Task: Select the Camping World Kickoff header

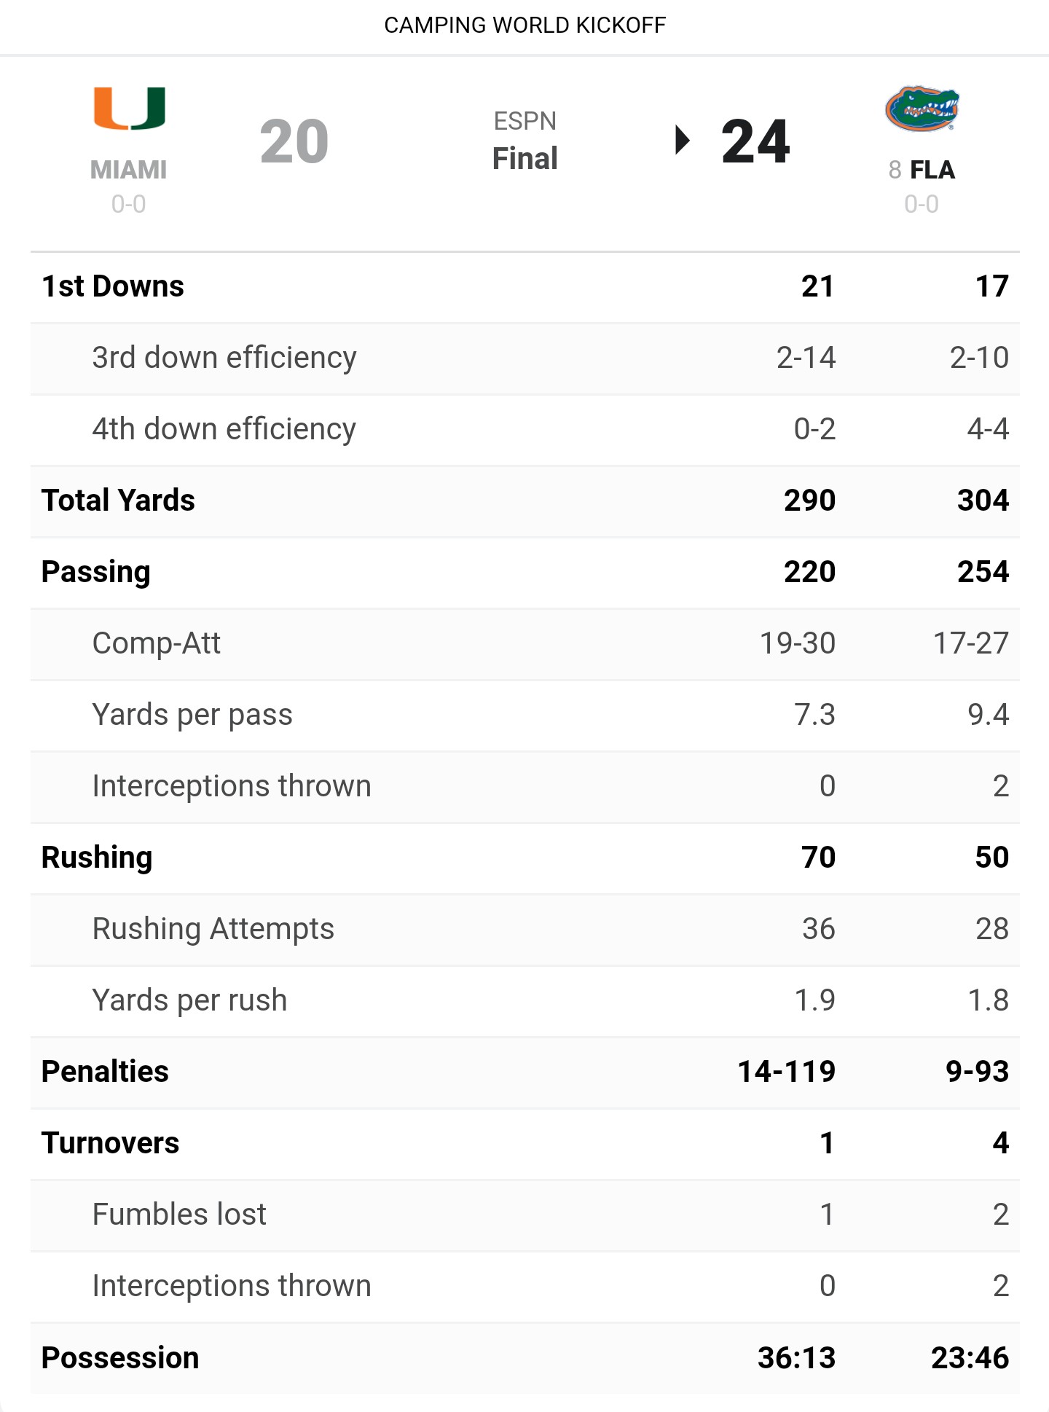Action: click(x=524, y=26)
